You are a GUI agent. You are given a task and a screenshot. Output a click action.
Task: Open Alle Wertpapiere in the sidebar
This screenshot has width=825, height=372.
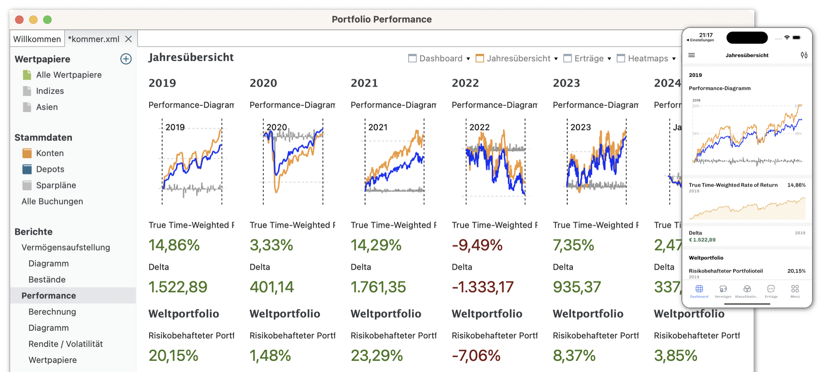[69, 75]
